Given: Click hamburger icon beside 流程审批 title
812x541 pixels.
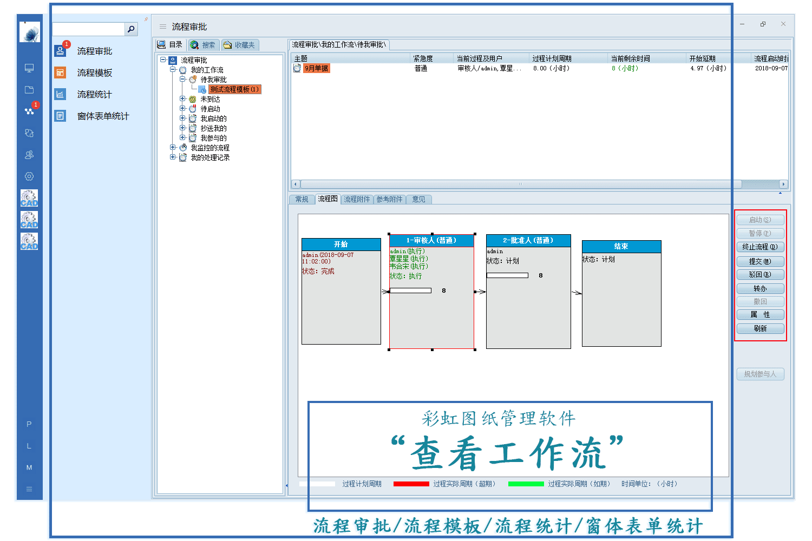Looking at the screenshot, I should (163, 27).
